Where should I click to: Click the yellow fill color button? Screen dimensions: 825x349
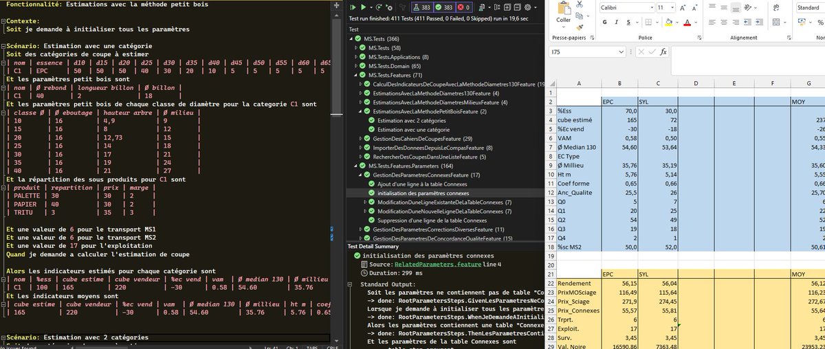tap(668, 22)
